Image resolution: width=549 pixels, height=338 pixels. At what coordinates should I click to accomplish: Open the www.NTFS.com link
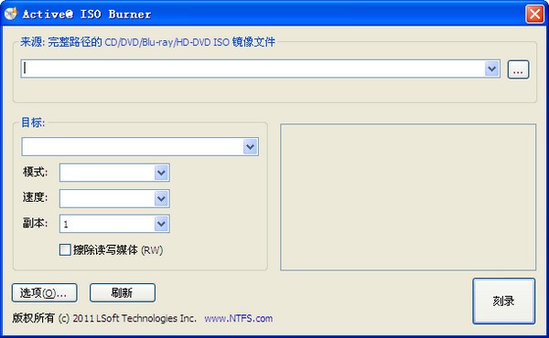pos(239,319)
